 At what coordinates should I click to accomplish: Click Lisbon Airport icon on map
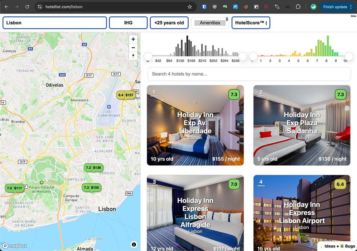[x=109, y=107]
